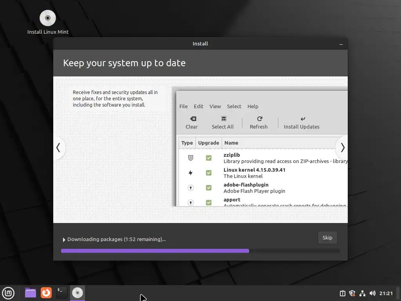The height and width of the screenshot is (301, 401).
Task: Click the Type column header
Action: 187,143
